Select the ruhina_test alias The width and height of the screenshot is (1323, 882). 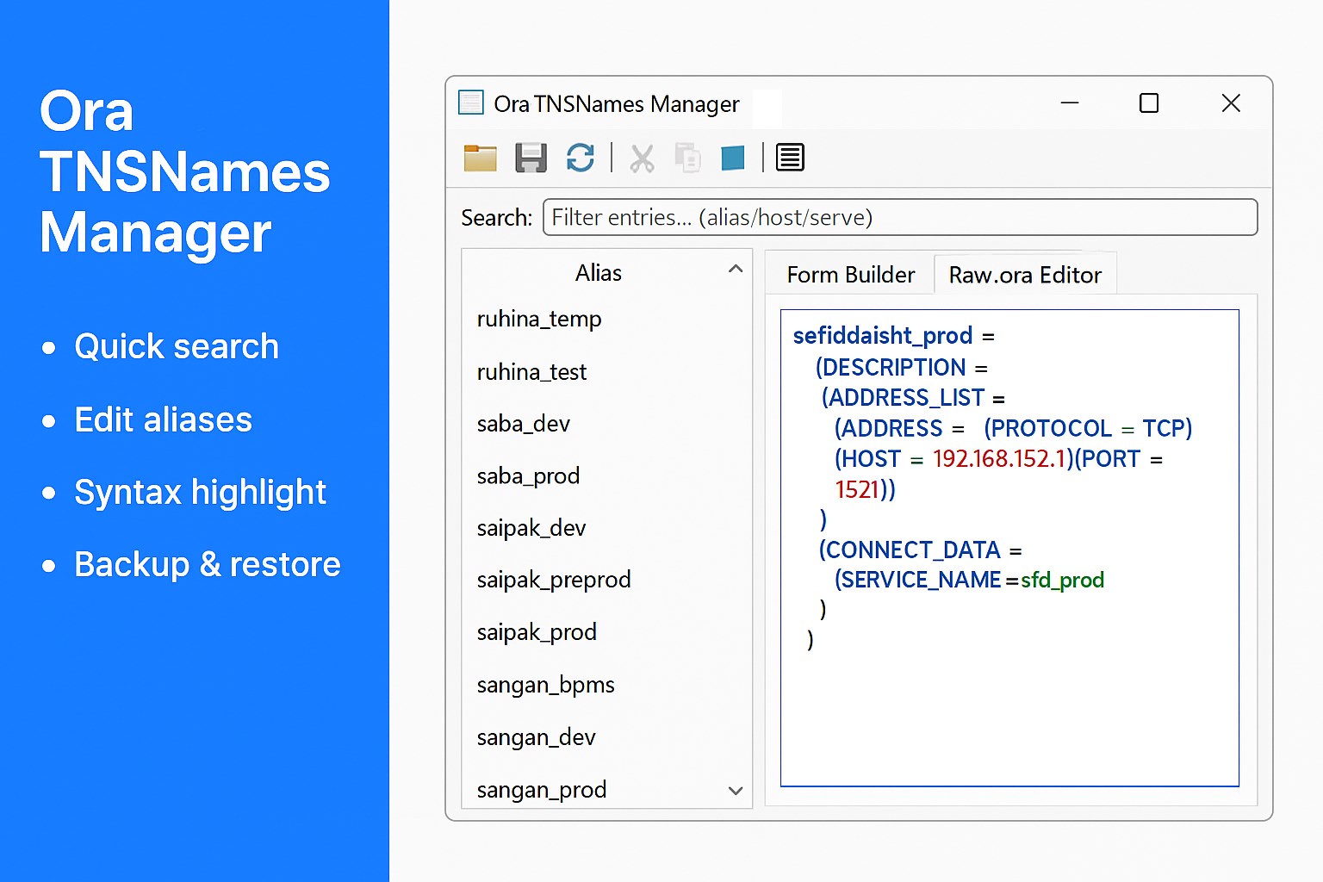pos(531,372)
